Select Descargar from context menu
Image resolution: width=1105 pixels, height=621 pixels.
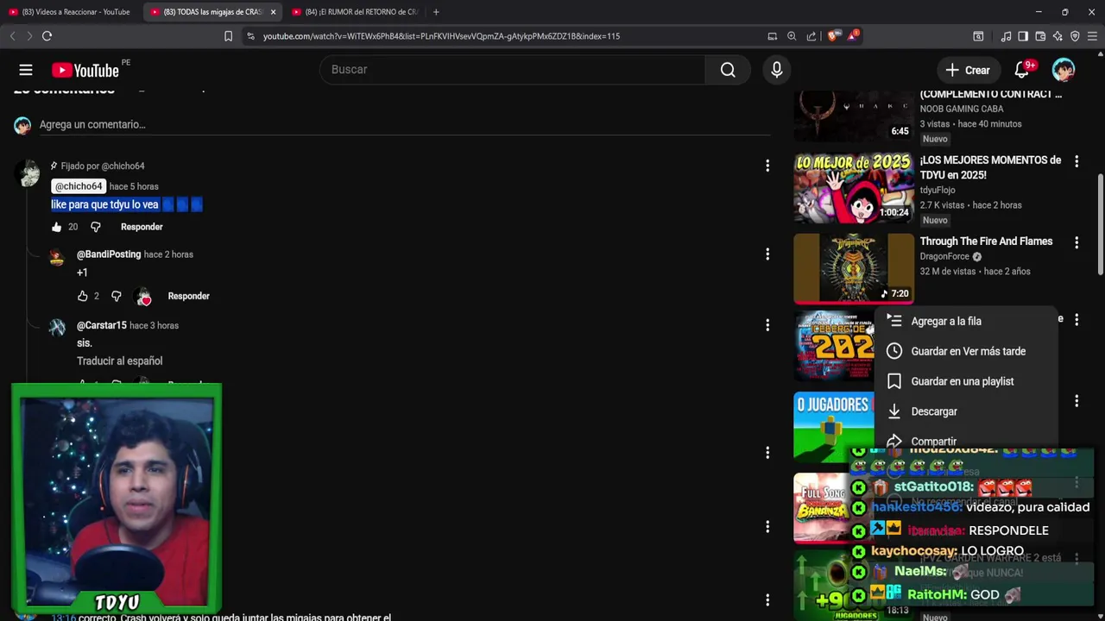966,411
